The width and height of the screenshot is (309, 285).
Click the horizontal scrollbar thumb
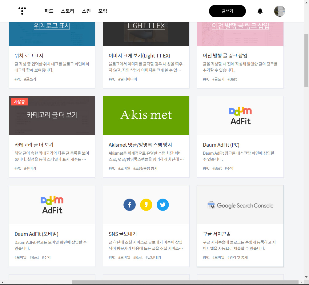(x=185, y=282)
